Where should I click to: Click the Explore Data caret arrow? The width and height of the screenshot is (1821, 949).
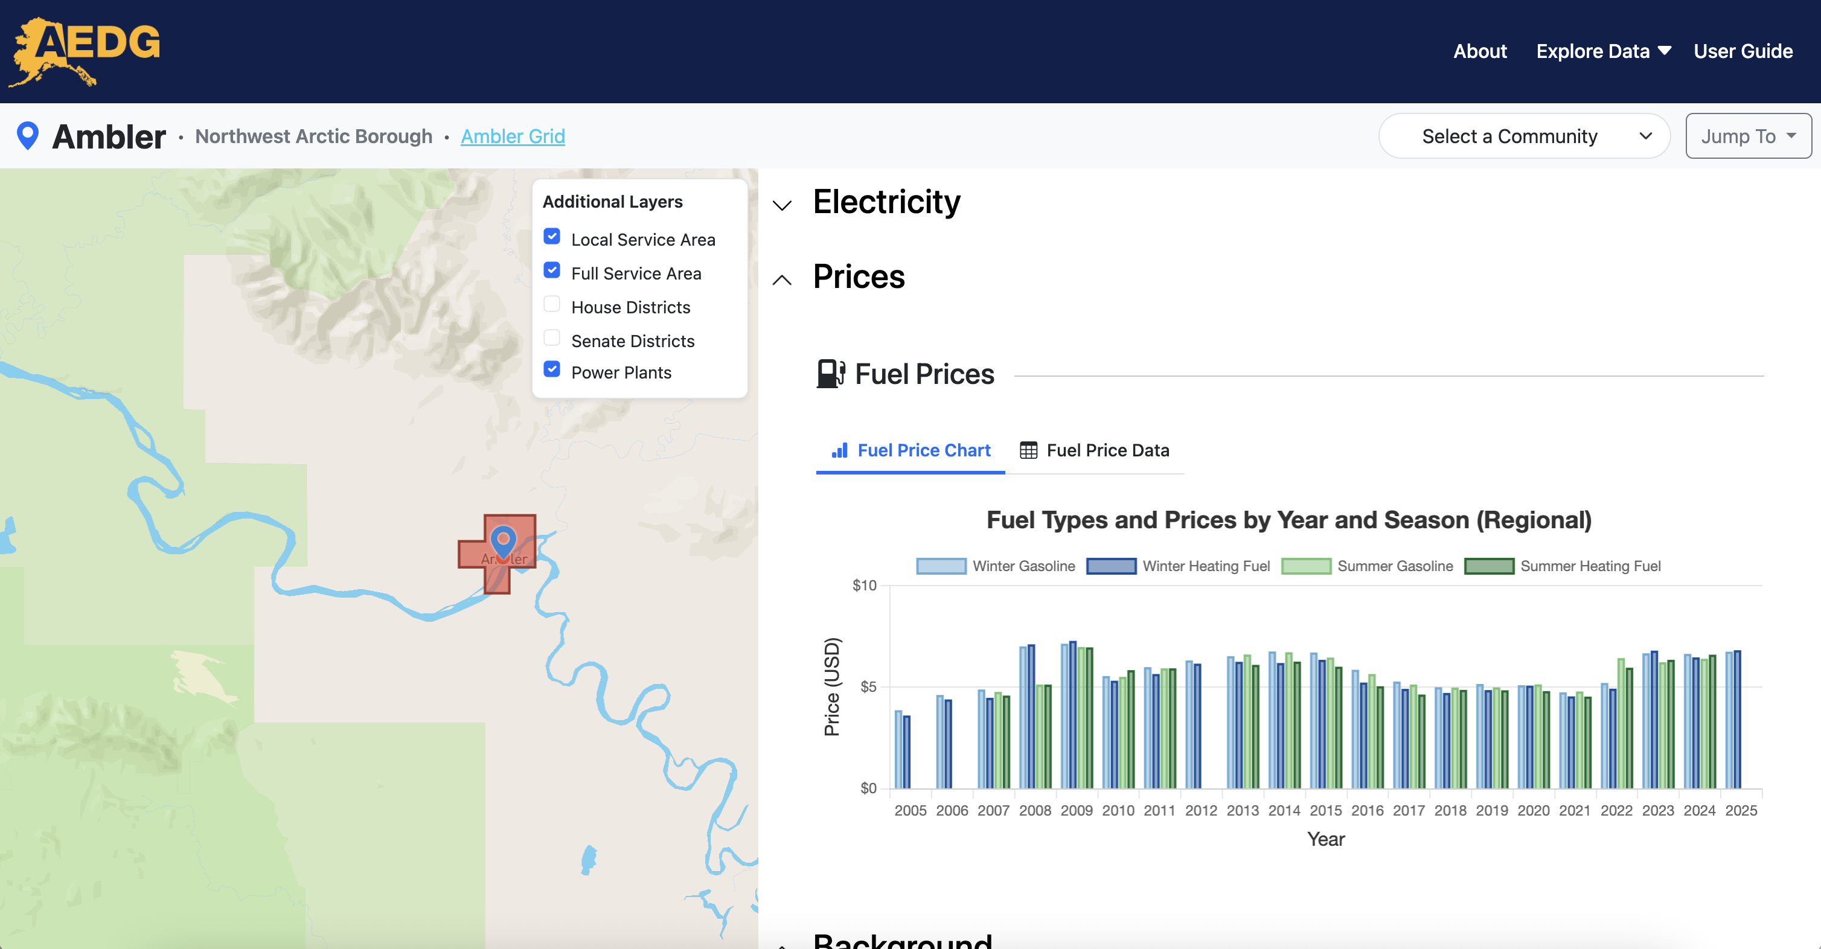coord(1664,51)
